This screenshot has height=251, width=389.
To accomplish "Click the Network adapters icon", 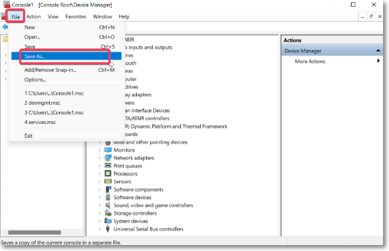I will [108, 158].
